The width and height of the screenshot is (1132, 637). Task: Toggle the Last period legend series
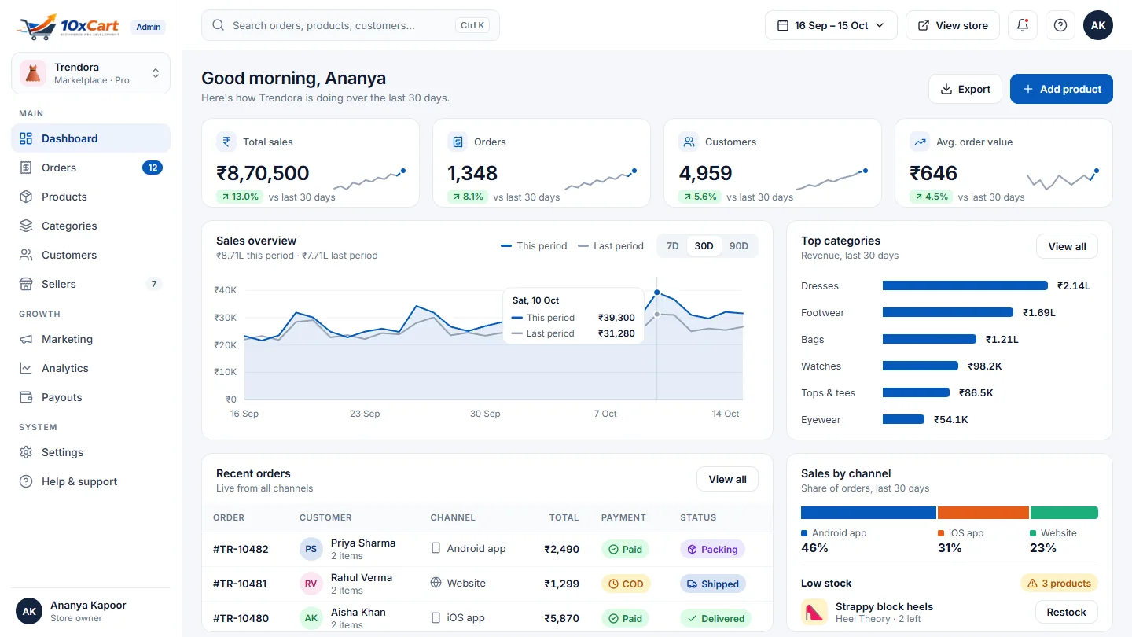(x=611, y=246)
